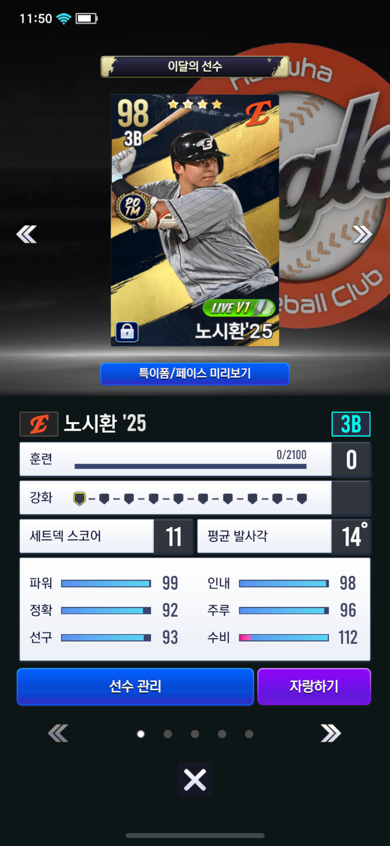Tap the 3B position badge

coord(351,424)
